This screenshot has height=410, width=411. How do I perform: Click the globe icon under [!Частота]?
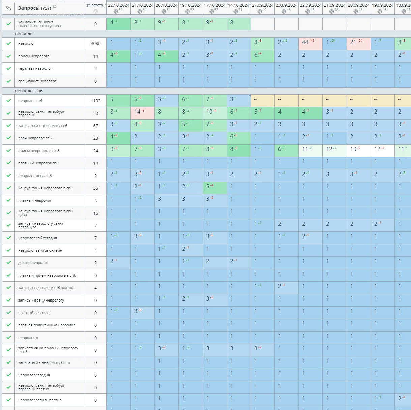tap(95, 11)
